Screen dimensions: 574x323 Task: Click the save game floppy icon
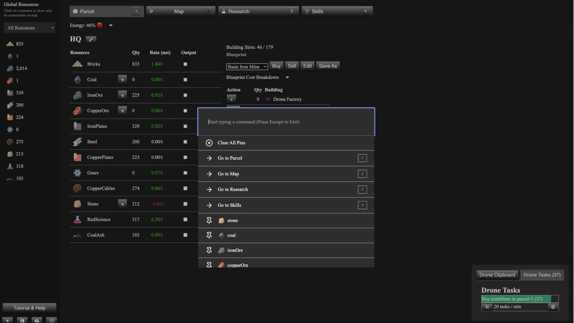pos(22,320)
